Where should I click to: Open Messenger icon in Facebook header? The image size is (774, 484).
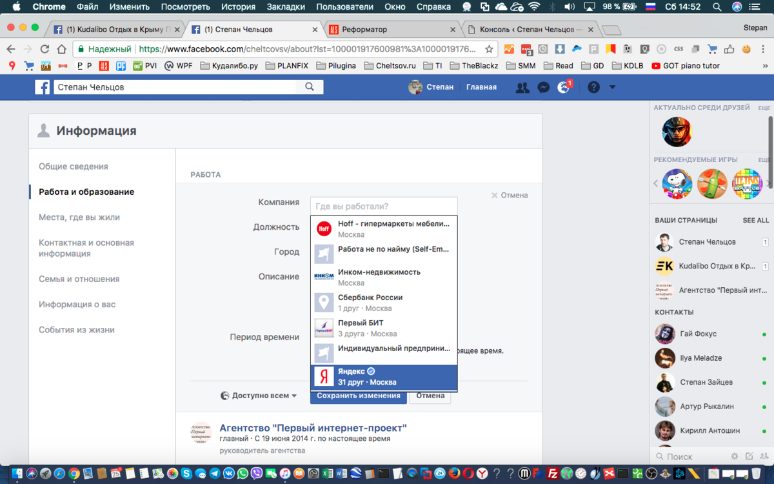click(x=544, y=88)
